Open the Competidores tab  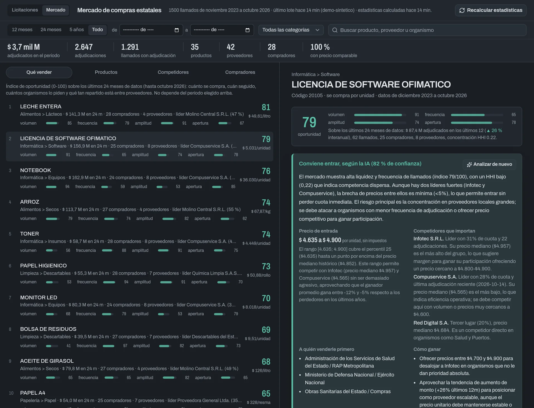(x=173, y=72)
